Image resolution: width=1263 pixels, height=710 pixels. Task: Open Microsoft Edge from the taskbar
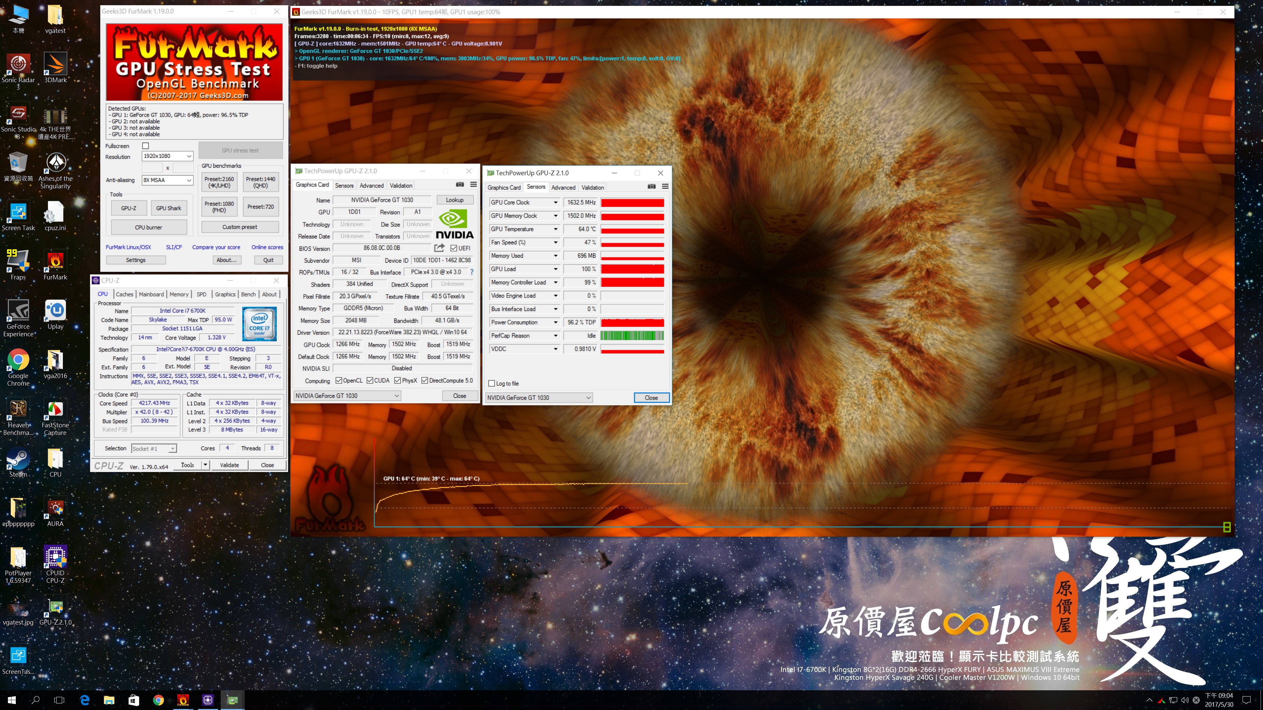[84, 700]
